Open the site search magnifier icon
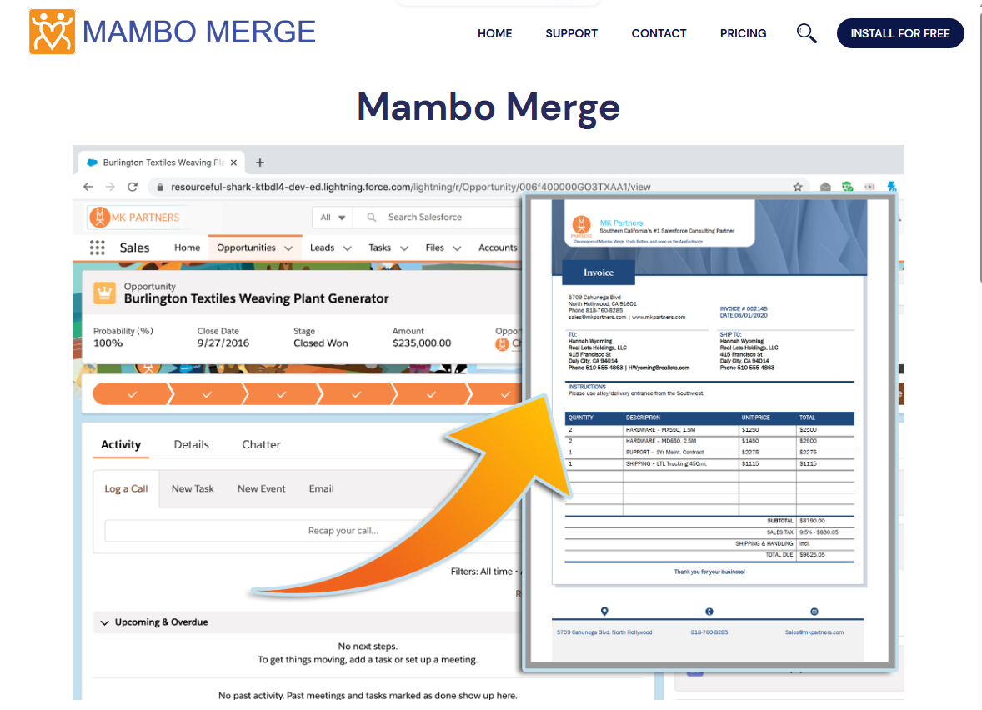This screenshot has width=982, height=710. coord(806,33)
